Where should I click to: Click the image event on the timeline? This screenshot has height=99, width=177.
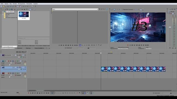pos(133,69)
